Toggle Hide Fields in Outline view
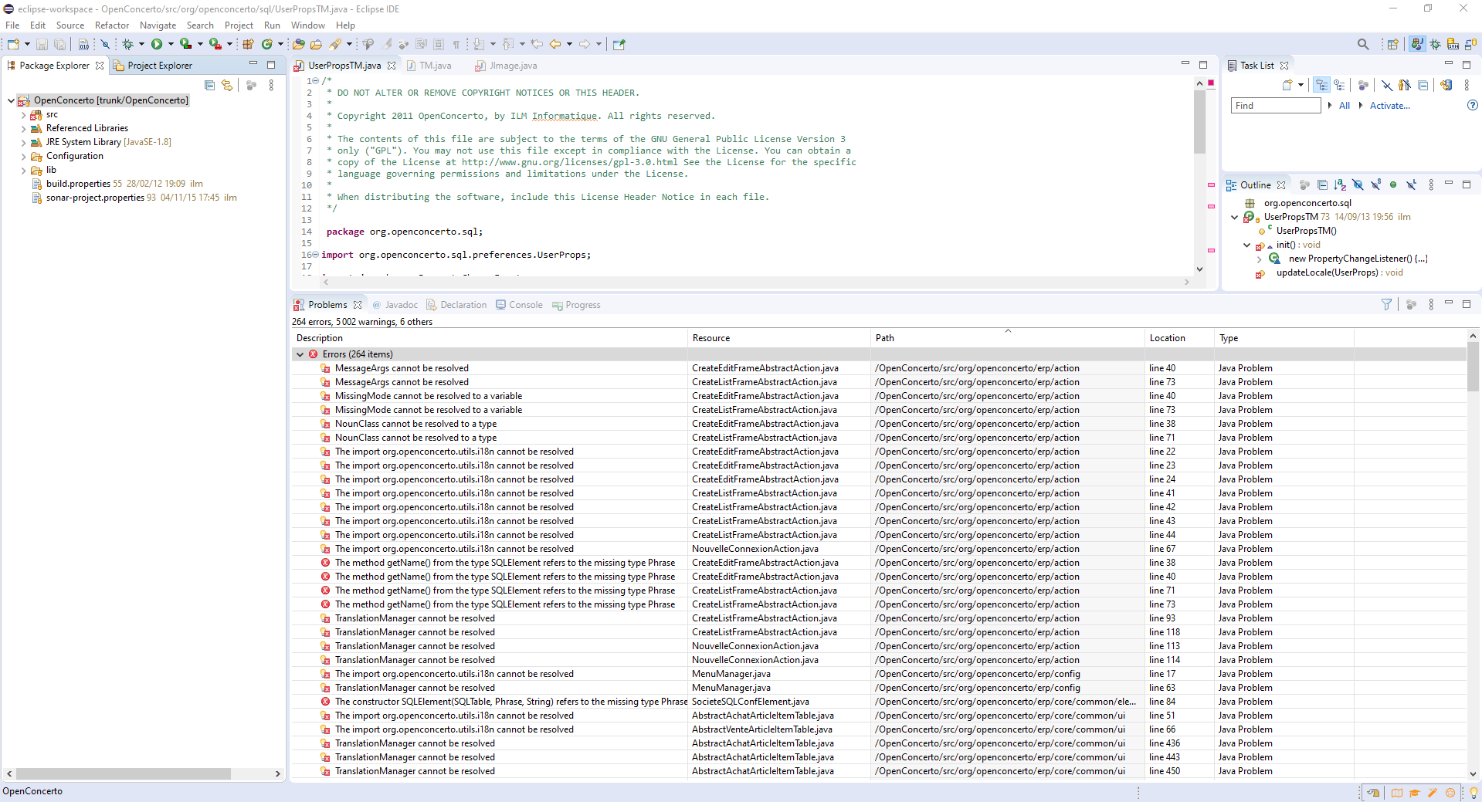This screenshot has width=1482, height=802. click(1358, 184)
